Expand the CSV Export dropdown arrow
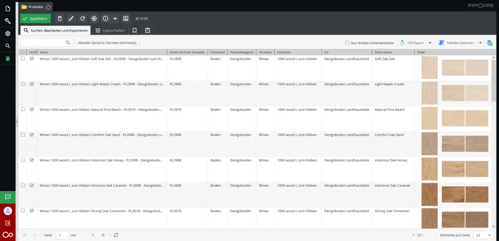Image resolution: width=499 pixels, height=241 pixels. [430, 43]
